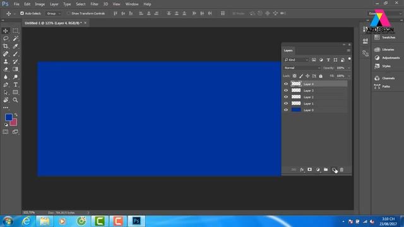Choose the Path Selection tool

click(6, 93)
